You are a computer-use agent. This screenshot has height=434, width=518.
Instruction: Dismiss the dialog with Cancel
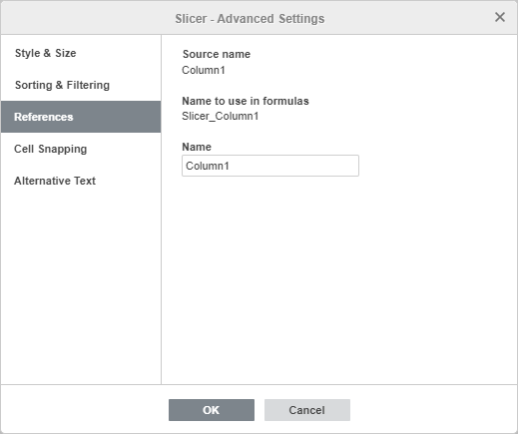point(307,410)
